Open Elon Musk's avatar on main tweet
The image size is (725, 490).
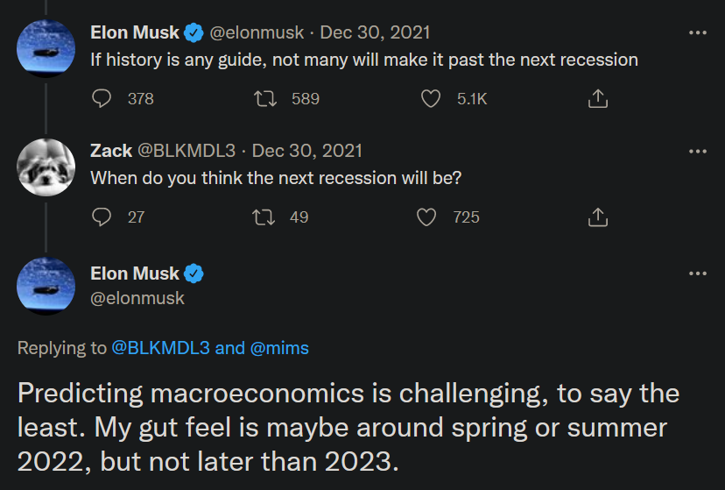click(46, 286)
